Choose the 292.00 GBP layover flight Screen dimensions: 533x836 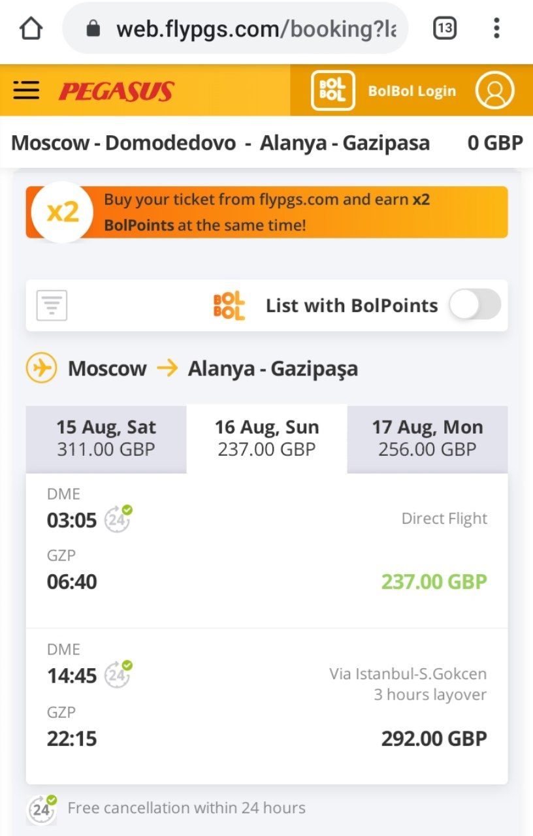click(x=266, y=707)
